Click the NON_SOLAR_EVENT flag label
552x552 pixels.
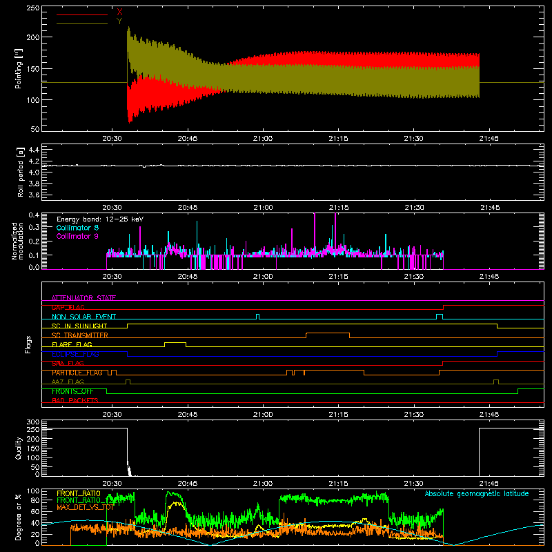83,317
